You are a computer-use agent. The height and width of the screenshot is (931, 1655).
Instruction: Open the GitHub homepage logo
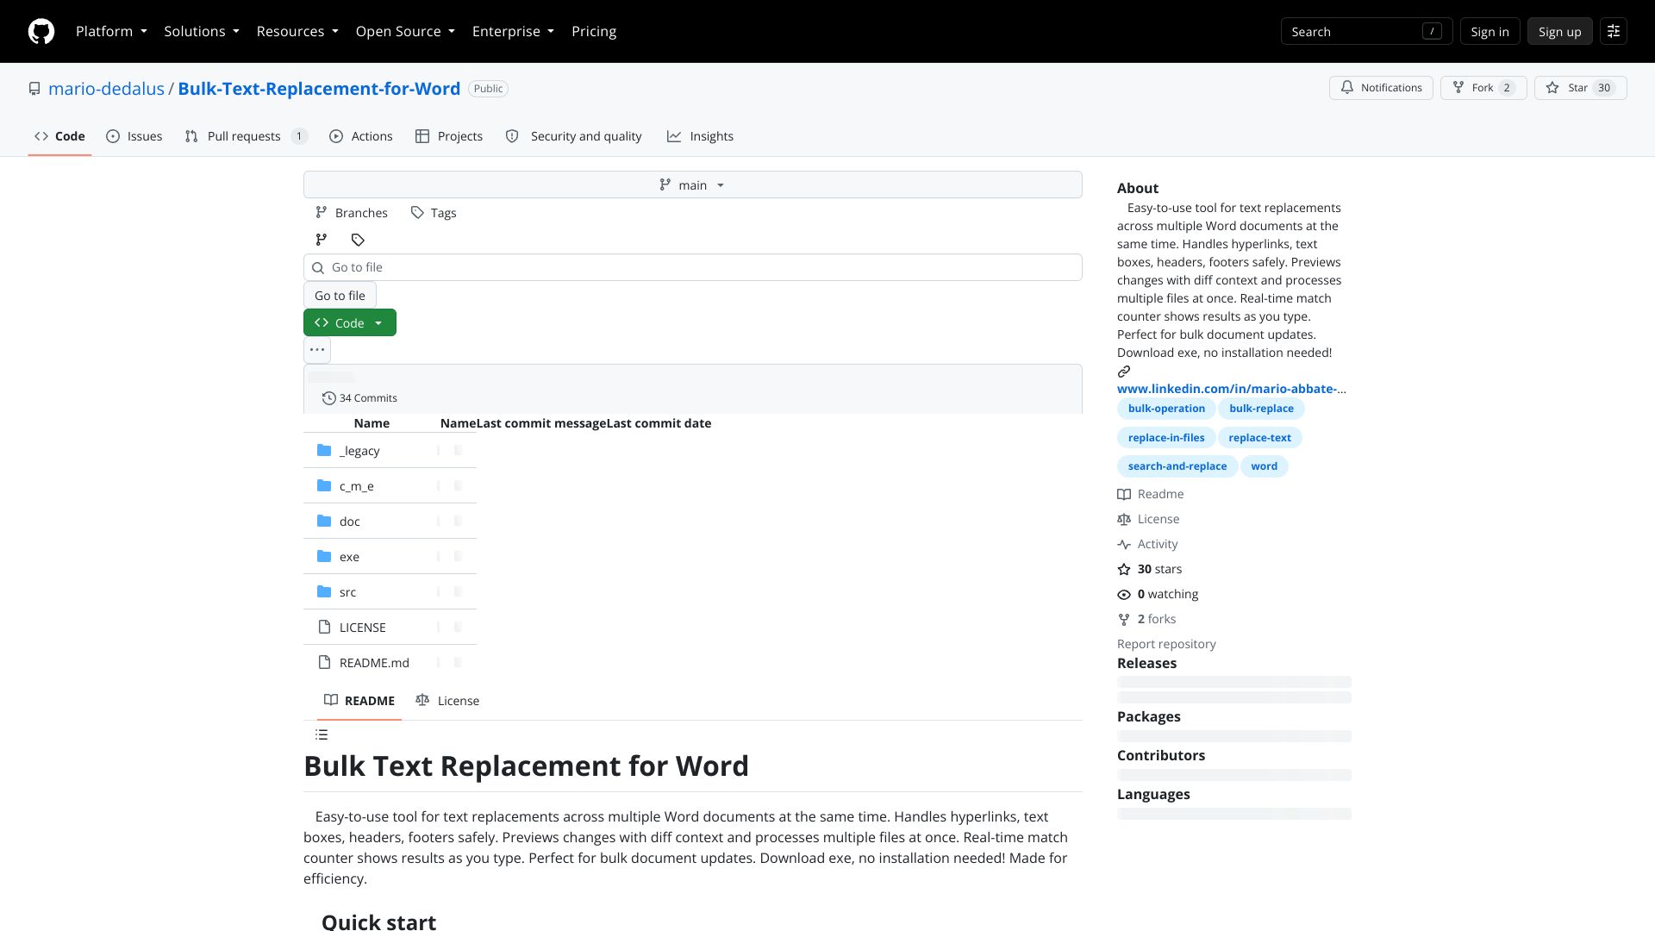coord(41,32)
